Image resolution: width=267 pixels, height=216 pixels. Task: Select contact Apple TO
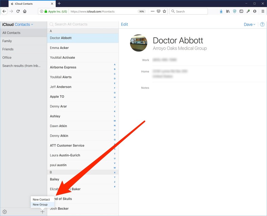point(83,97)
